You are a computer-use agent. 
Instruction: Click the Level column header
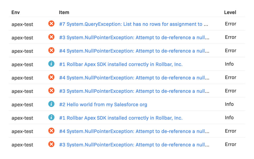click(230, 12)
